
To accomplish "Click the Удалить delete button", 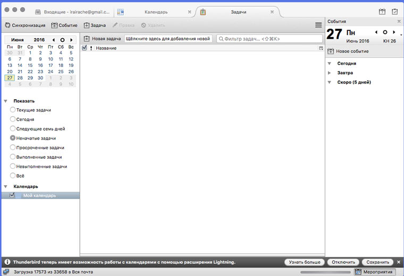I will [x=153, y=25].
